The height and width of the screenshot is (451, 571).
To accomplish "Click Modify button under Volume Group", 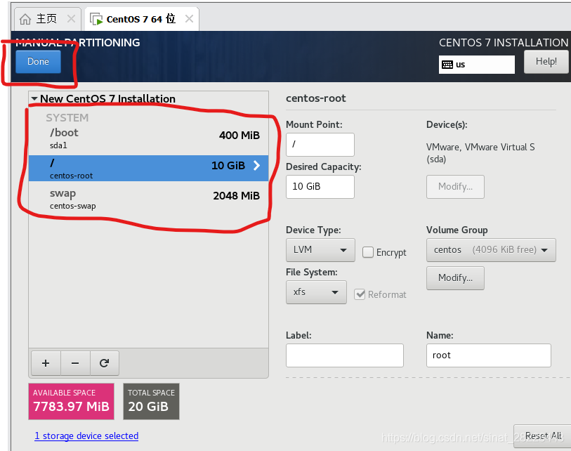I will [455, 278].
